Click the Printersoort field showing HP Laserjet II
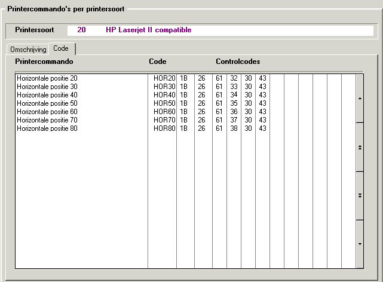Viewport: 383px width, 282px height. (149, 30)
